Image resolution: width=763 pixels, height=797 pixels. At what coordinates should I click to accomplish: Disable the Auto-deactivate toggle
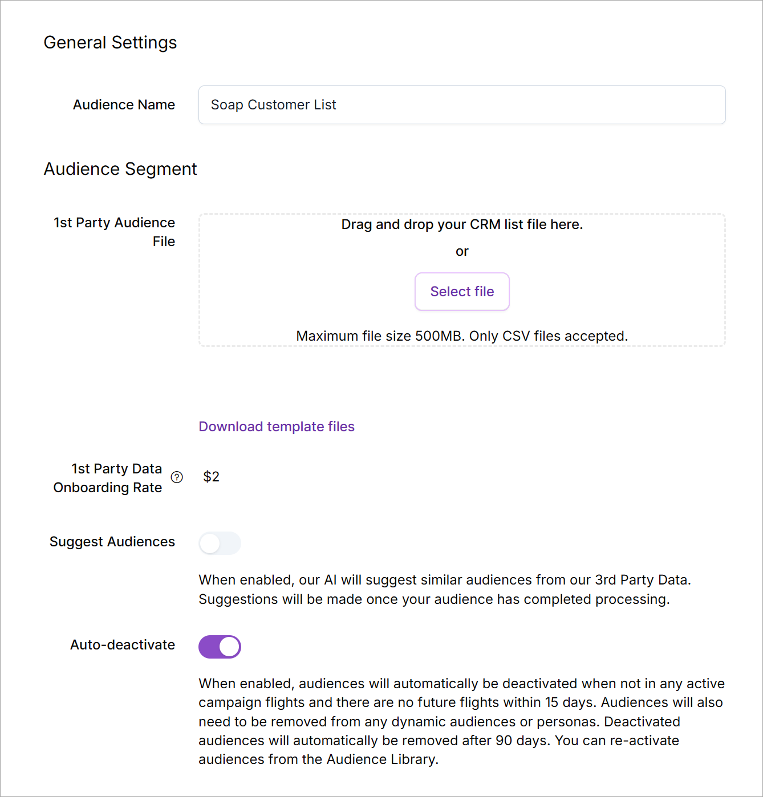point(220,647)
